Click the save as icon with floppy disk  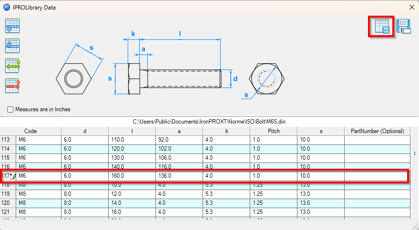[403, 26]
